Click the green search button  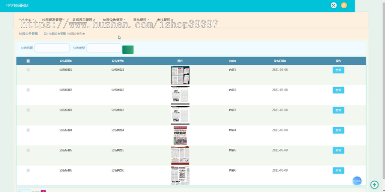point(128,49)
